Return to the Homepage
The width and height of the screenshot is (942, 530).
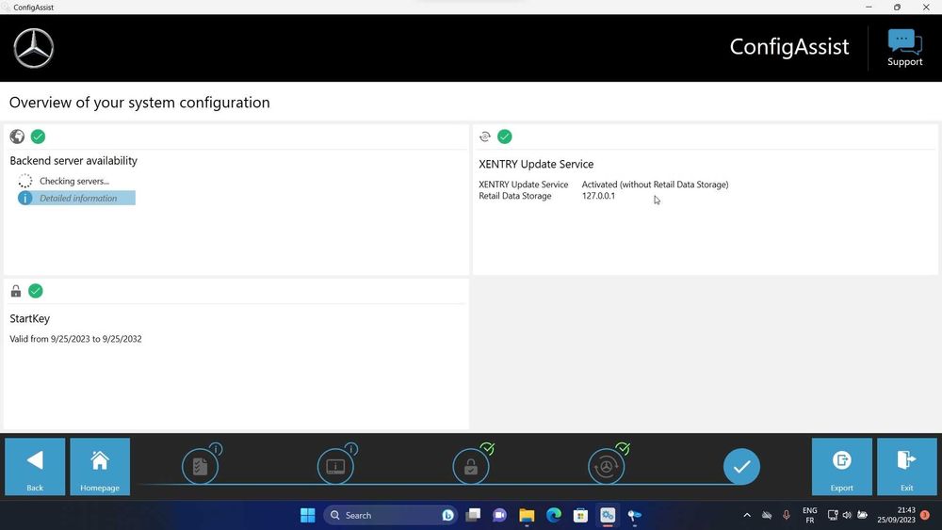point(100,466)
